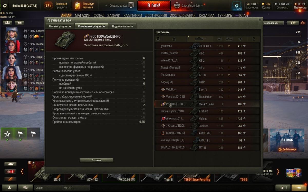Toggle the first flag mission marker
Image resolution: width=308 pixels, height=192 pixels.
coord(20,134)
